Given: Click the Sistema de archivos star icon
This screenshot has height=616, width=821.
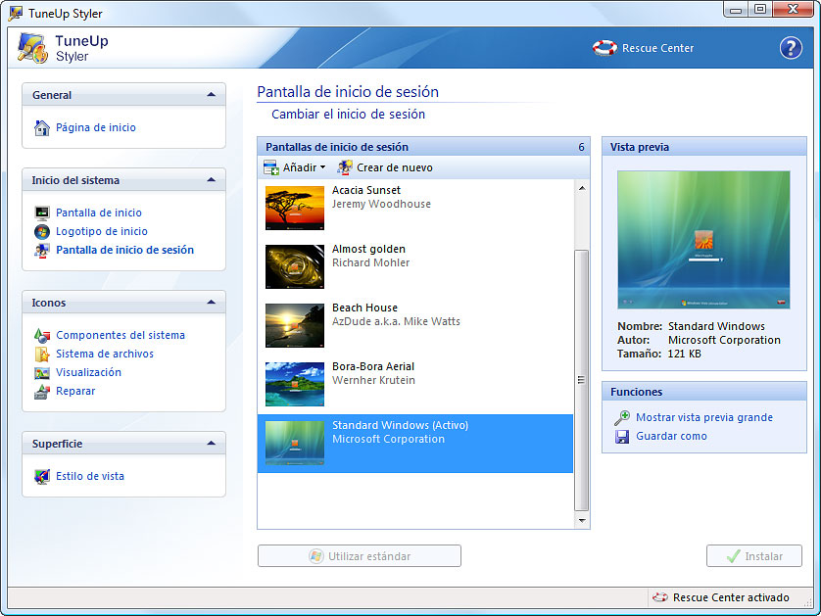Looking at the screenshot, I should tap(42, 354).
